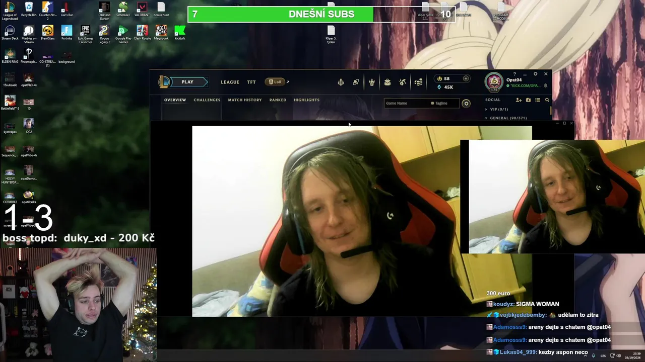Open the Fortnite shortcut
The width and height of the screenshot is (645, 362).
[67, 33]
